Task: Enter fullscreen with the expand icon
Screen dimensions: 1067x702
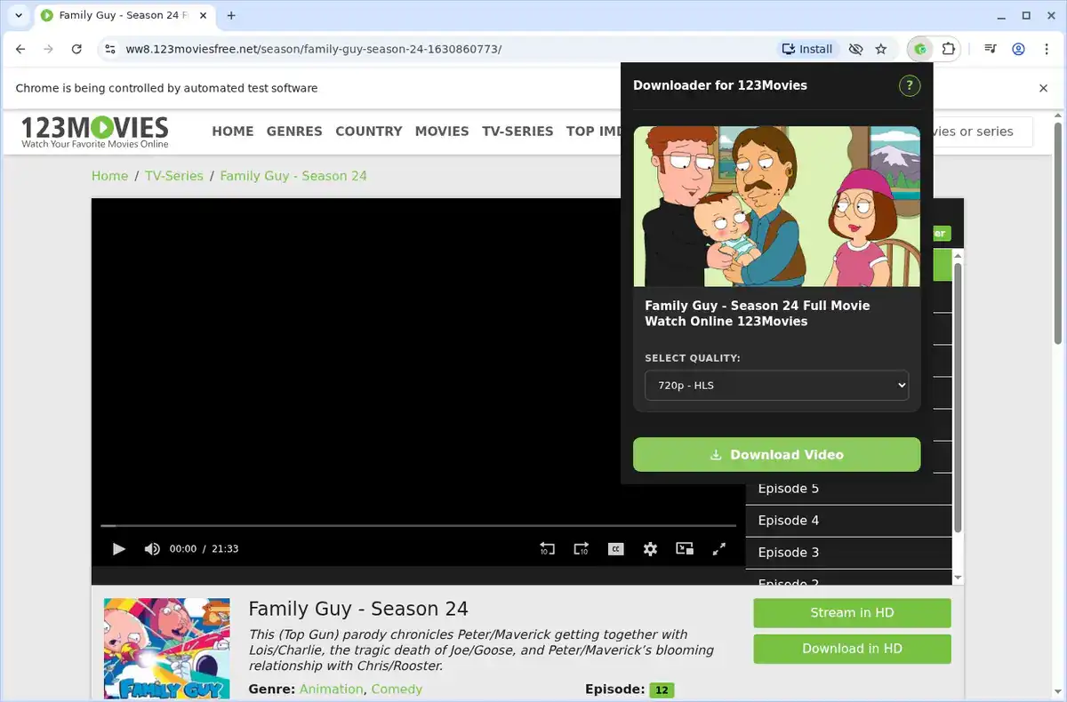Action: click(x=719, y=549)
